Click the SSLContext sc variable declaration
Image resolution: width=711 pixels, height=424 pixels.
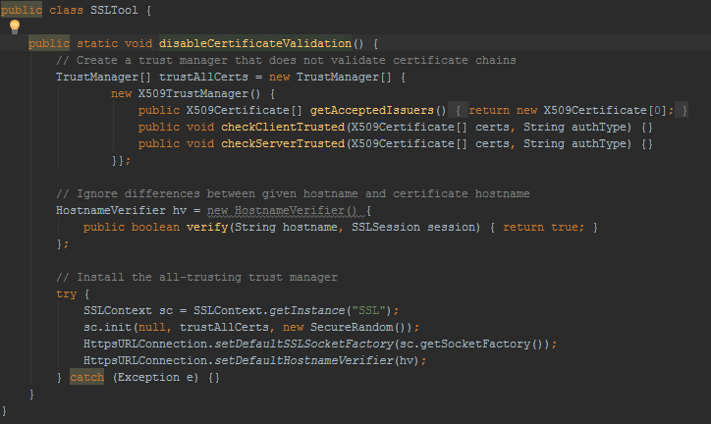[129, 310]
